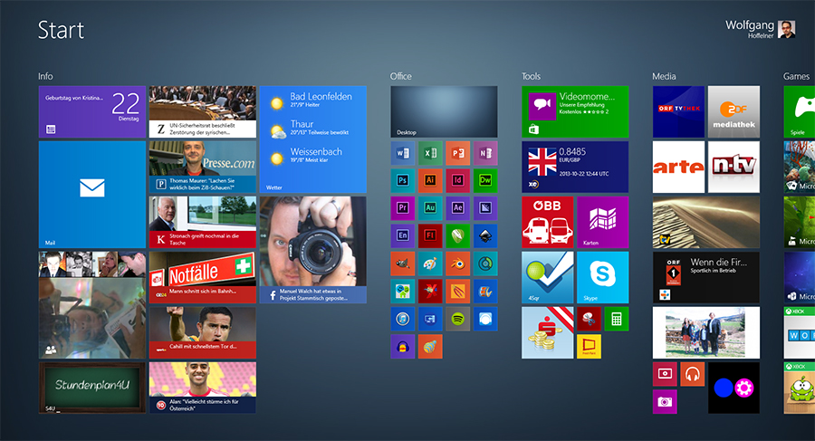Open the Skype tile
This screenshot has height=441, width=815.
tap(602, 277)
